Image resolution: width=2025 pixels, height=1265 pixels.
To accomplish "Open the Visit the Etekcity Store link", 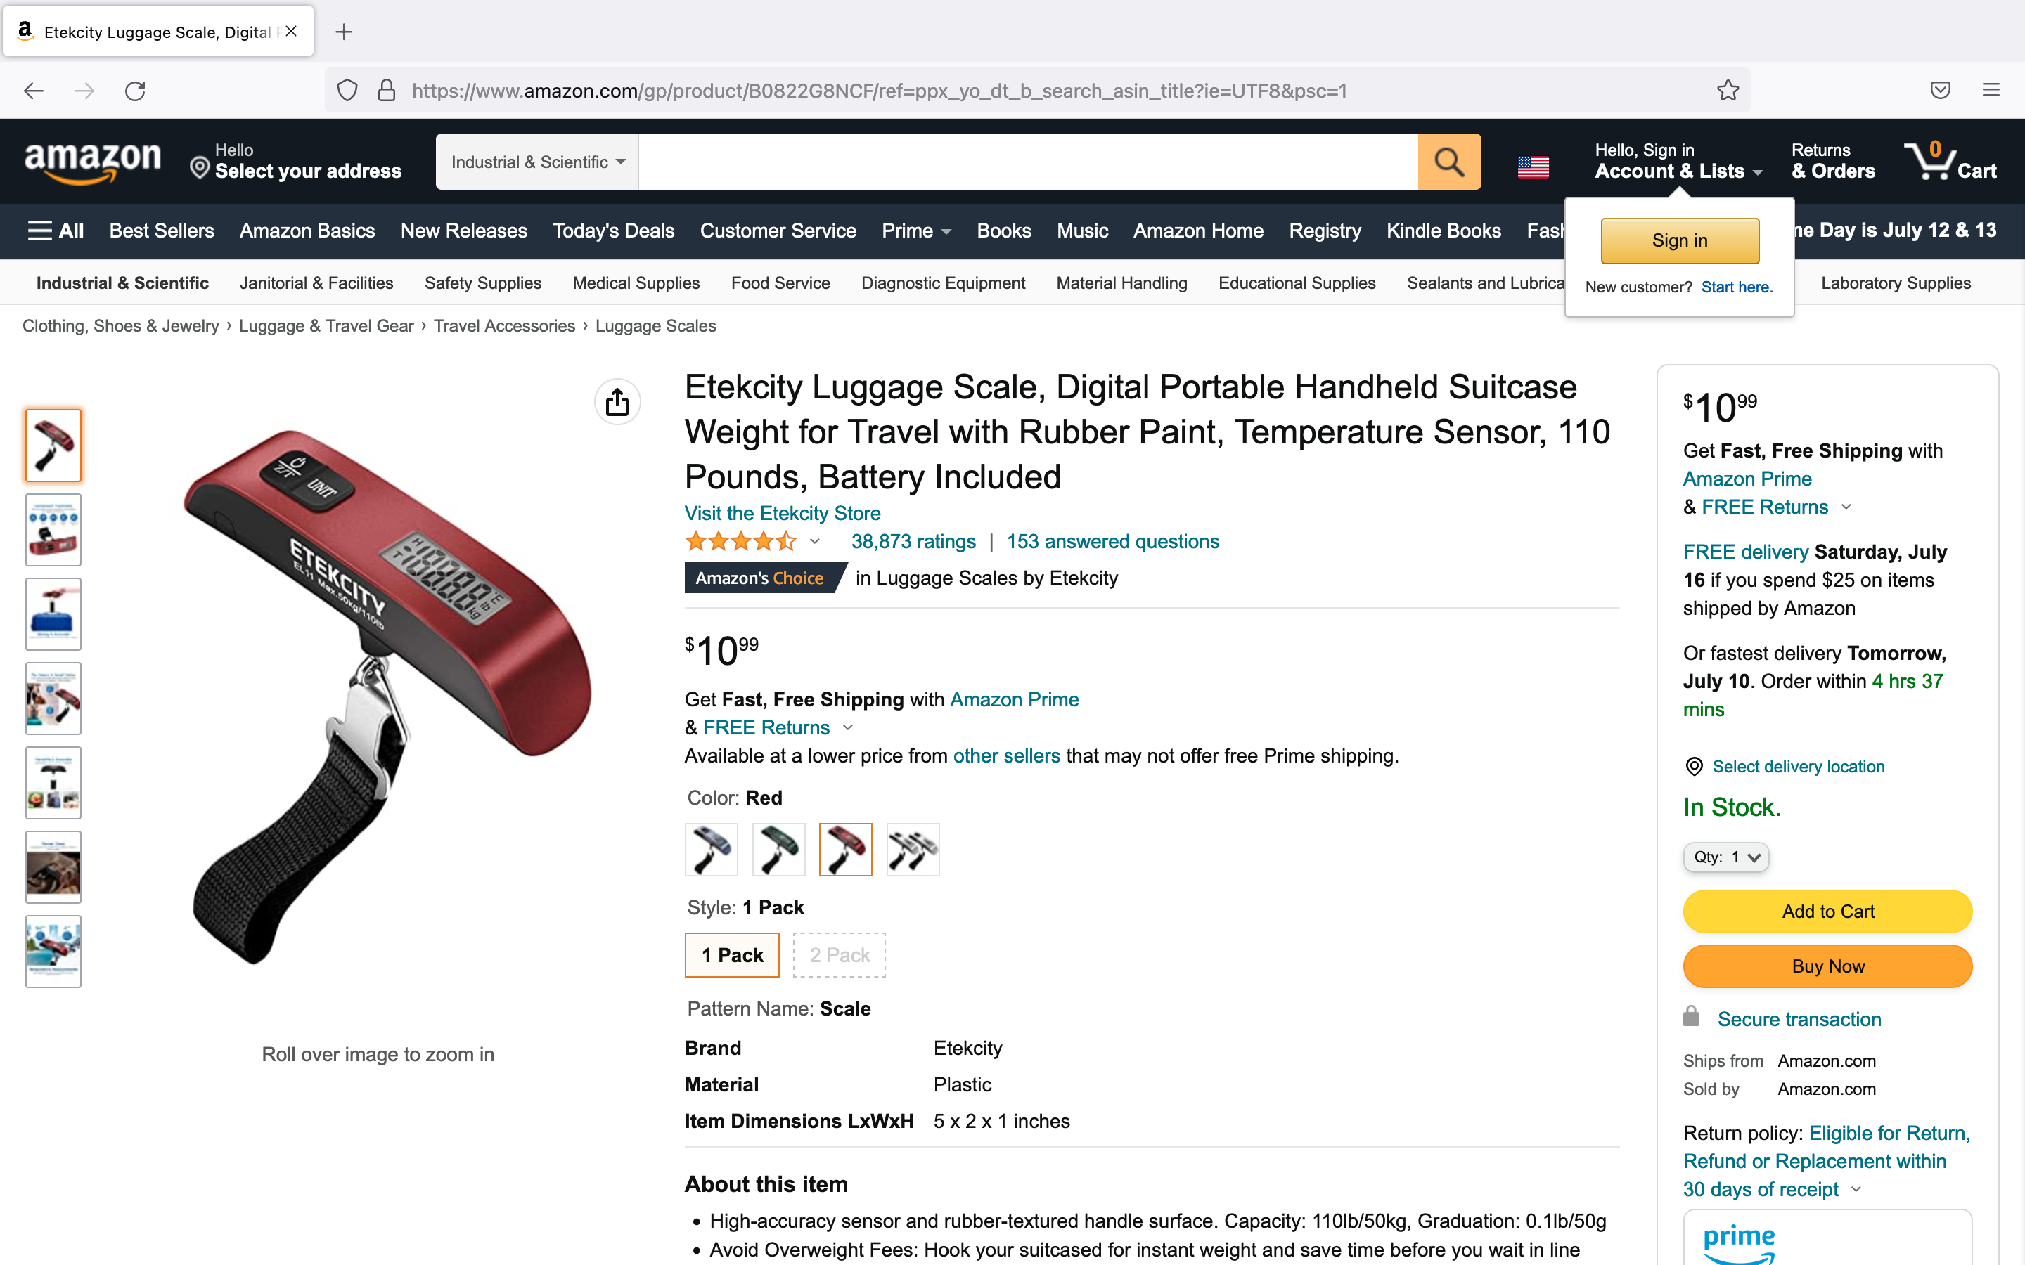I will 783,513.
